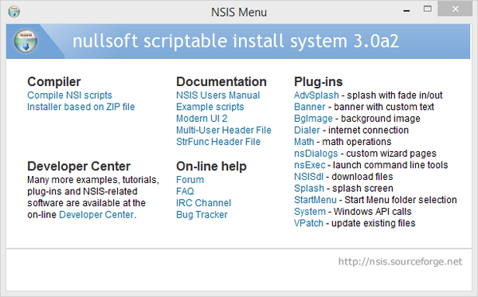Open the Splash plug-in link

tap(309, 188)
